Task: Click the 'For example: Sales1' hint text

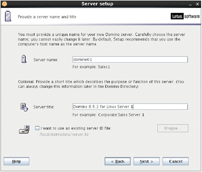Action: pos(91,67)
